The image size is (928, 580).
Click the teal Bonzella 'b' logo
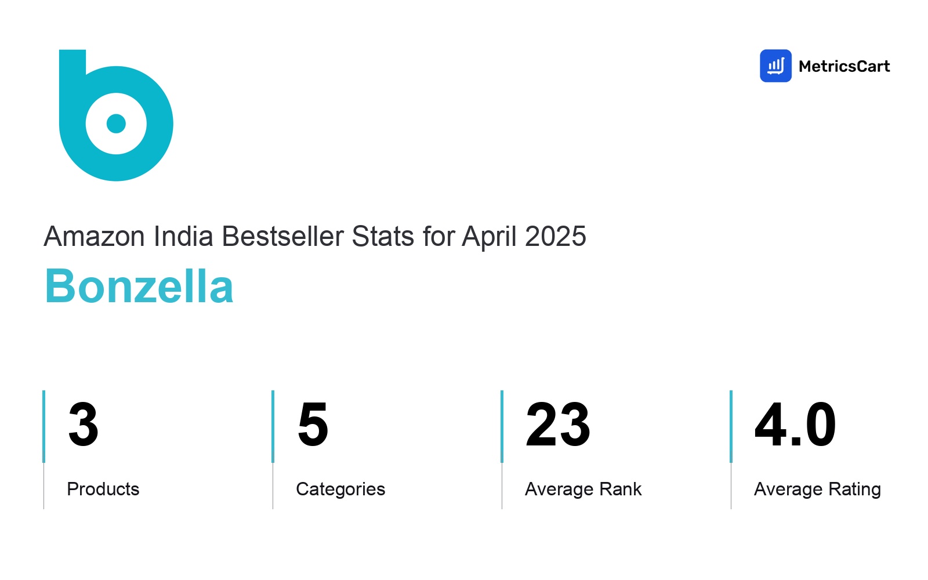pyautogui.click(x=116, y=115)
